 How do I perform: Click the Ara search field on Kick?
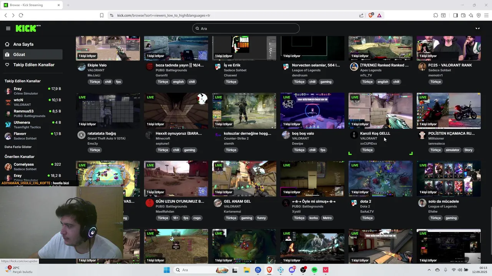pos(246,28)
